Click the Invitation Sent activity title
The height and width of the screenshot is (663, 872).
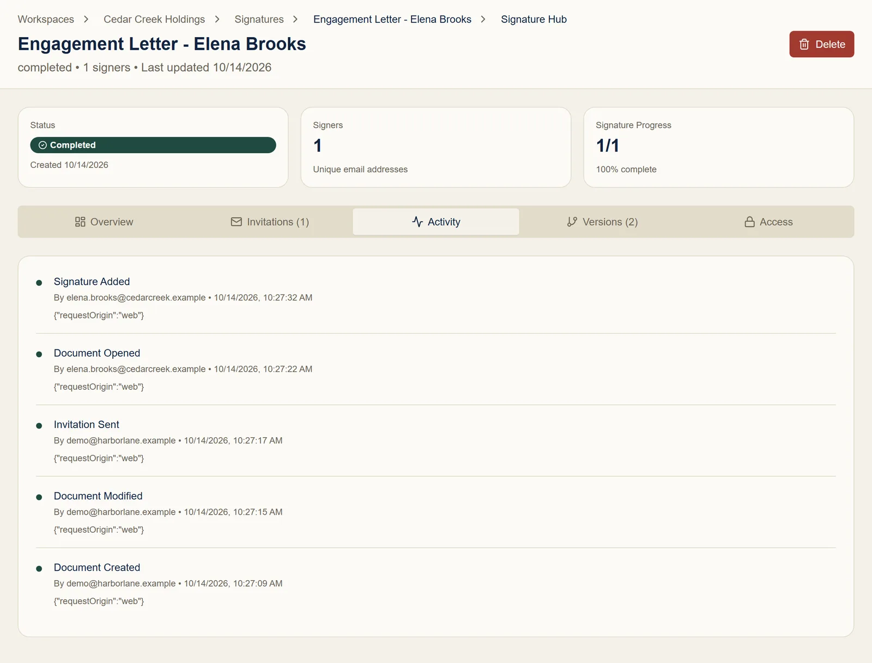coord(87,424)
